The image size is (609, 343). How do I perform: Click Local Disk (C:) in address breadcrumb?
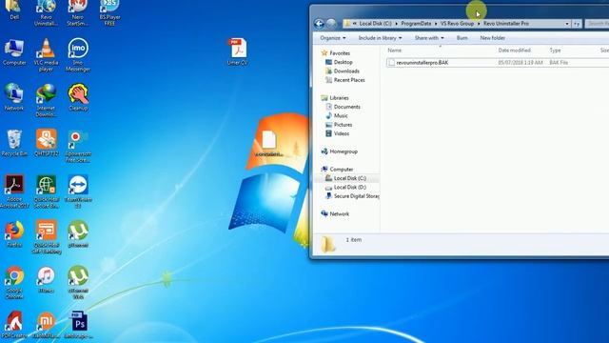tap(375, 24)
